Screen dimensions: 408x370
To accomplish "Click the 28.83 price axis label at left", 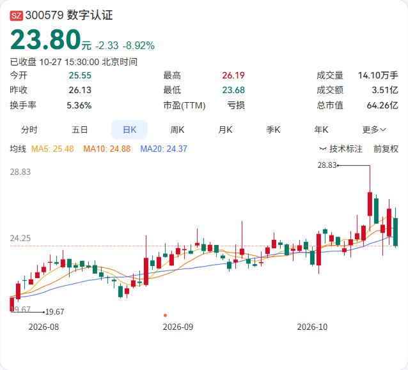I will pos(20,172).
